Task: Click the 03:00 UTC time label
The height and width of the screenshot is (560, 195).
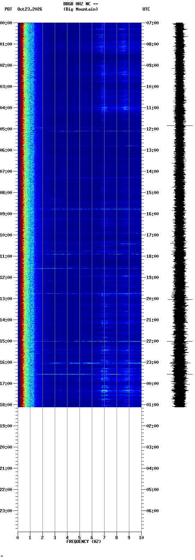Action: click(153, 447)
